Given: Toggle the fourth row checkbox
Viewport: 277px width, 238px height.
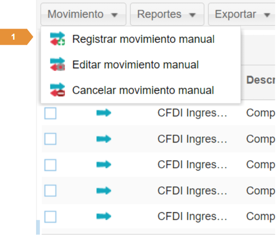Looking at the screenshot, I should click(50, 190).
